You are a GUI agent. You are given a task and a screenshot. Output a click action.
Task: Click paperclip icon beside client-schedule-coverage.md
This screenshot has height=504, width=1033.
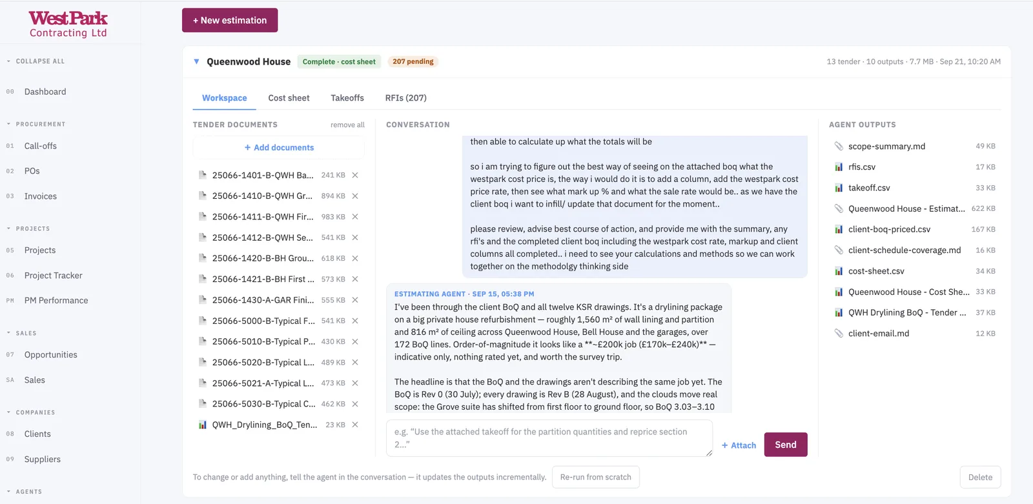(x=839, y=250)
